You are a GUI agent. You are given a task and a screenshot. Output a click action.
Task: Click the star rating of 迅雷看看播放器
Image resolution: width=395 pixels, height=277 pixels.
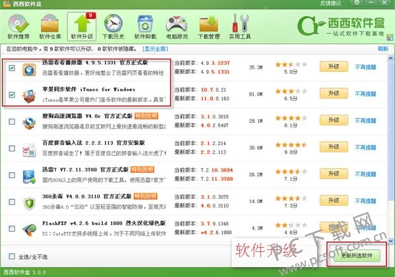(x=291, y=65)
